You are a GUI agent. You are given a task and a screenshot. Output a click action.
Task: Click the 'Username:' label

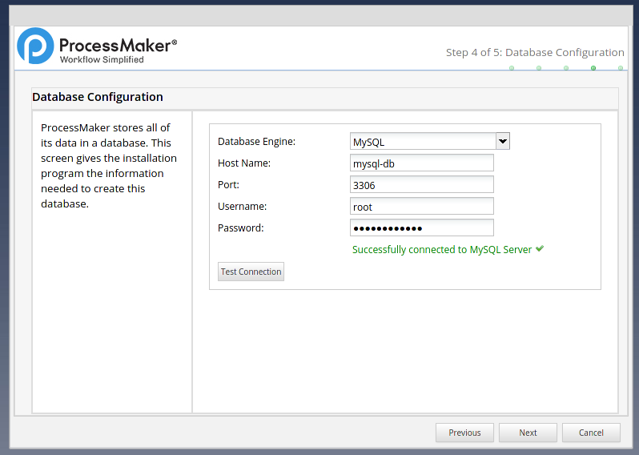tap(242, 207)
